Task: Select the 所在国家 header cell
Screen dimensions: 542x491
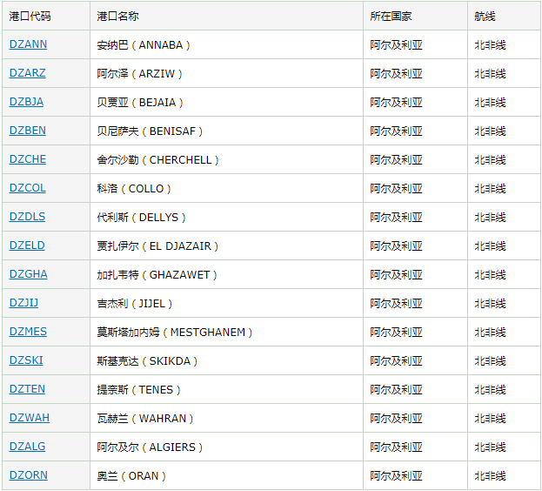Action: [x=391, y=16]
